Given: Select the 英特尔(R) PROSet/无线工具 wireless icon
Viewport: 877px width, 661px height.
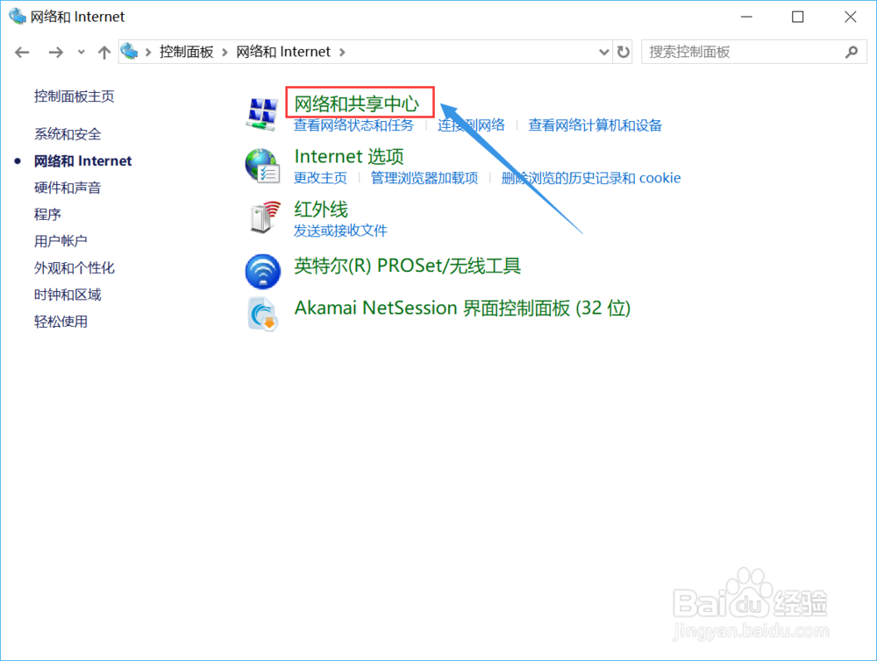Looking at the screenshot, I should (261, 272).
